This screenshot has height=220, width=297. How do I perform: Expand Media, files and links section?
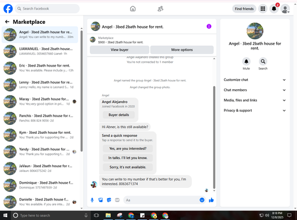click(x=255, y=100)
